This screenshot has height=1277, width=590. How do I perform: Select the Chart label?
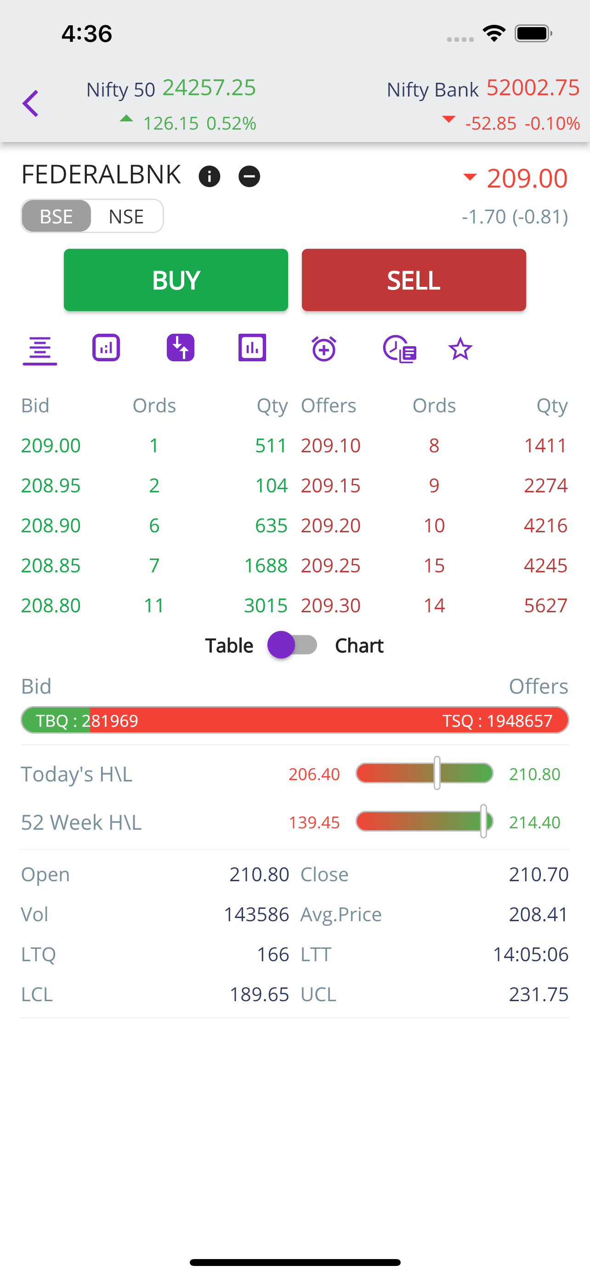tap(359, 645)
